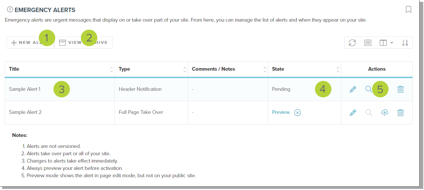Image resolution: width=424 pixels, height=190 pixels.
Task: Bookmark this Emergency Alerts page
Action: (409, 10)
